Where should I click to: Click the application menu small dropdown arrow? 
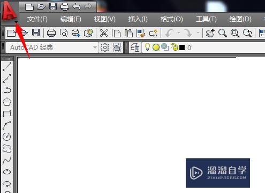[16, 22]
